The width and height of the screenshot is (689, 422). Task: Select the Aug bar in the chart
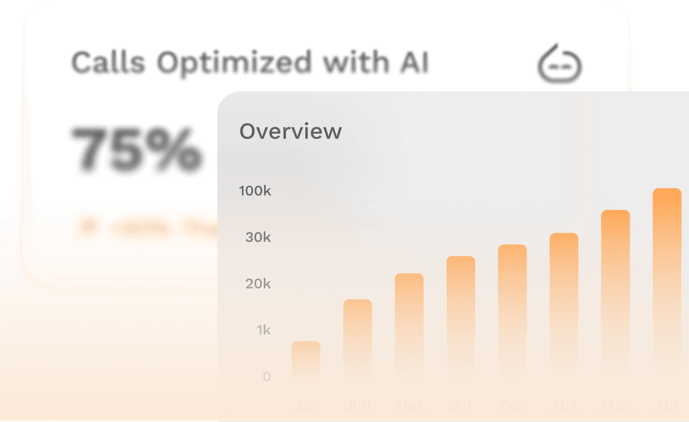pos(564,312)
